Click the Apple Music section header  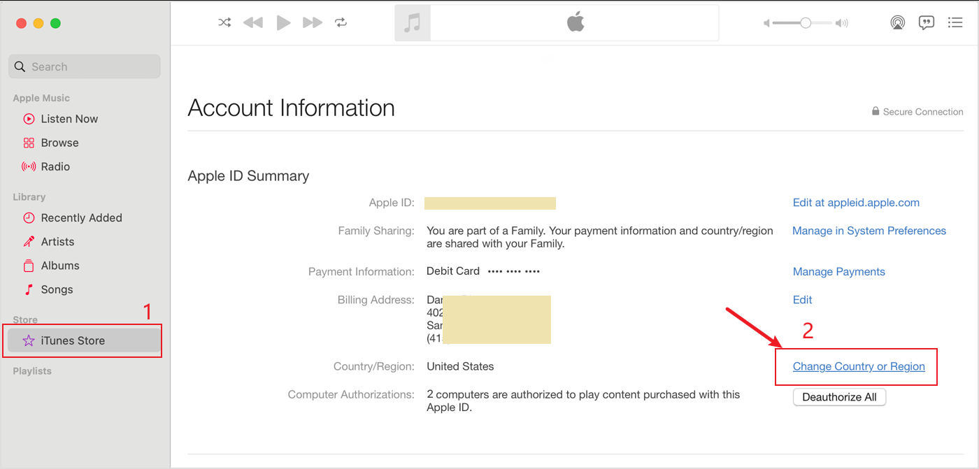tap(41, 99)
